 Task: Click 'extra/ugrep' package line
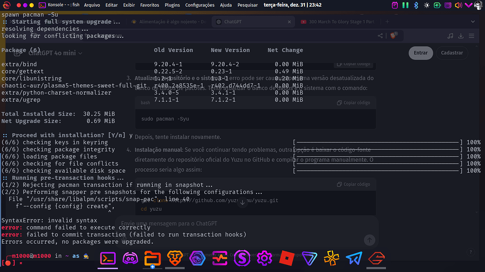pyautogui.click(x=21, y=100)
